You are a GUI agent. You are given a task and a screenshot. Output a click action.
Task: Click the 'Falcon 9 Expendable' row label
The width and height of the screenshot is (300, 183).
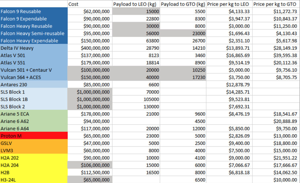pyautogui.click(x=34, y=19)
